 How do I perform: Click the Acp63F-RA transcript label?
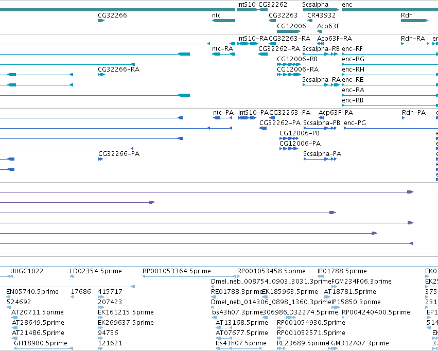[335, 38]
